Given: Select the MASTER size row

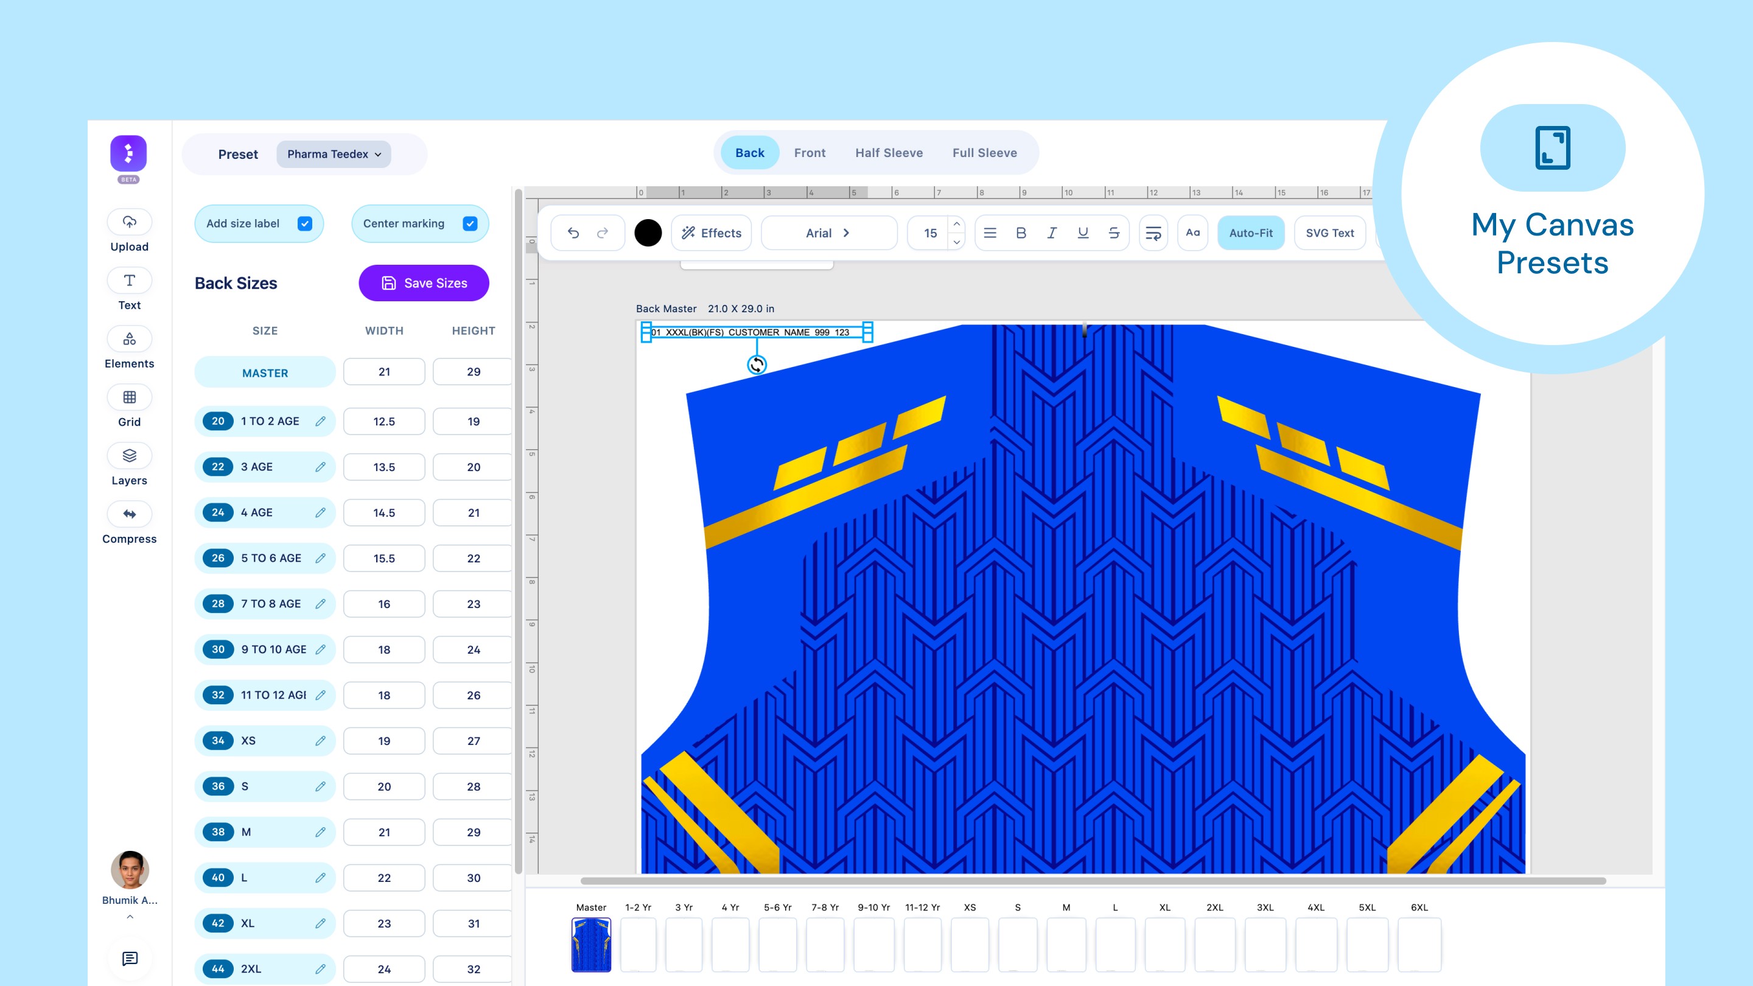Looking at the screenshot, I should [265, 373].
